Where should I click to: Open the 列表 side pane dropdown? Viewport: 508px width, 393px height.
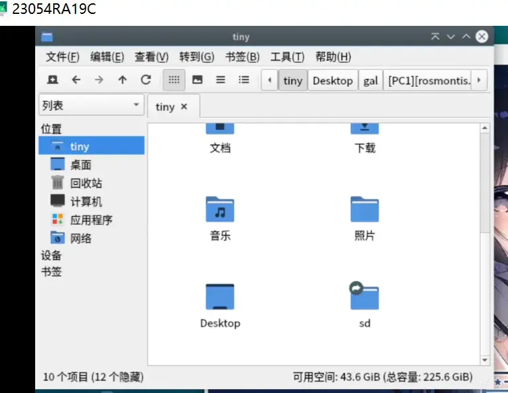(92, 105)
